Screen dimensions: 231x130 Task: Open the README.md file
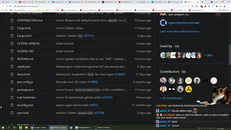25,59
